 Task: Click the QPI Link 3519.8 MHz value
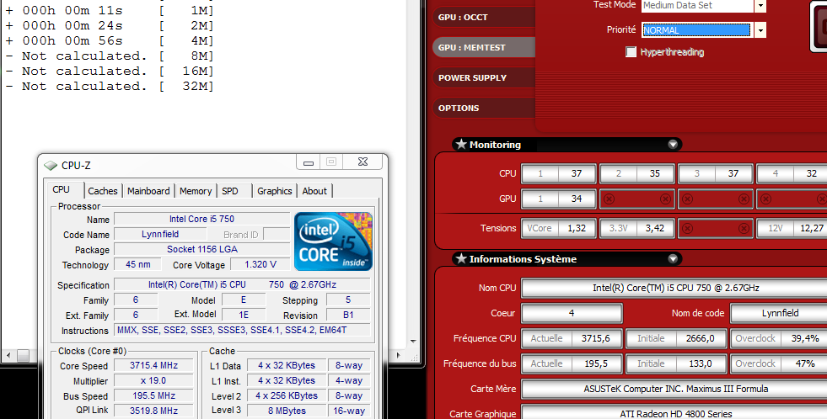pos(153,411)
